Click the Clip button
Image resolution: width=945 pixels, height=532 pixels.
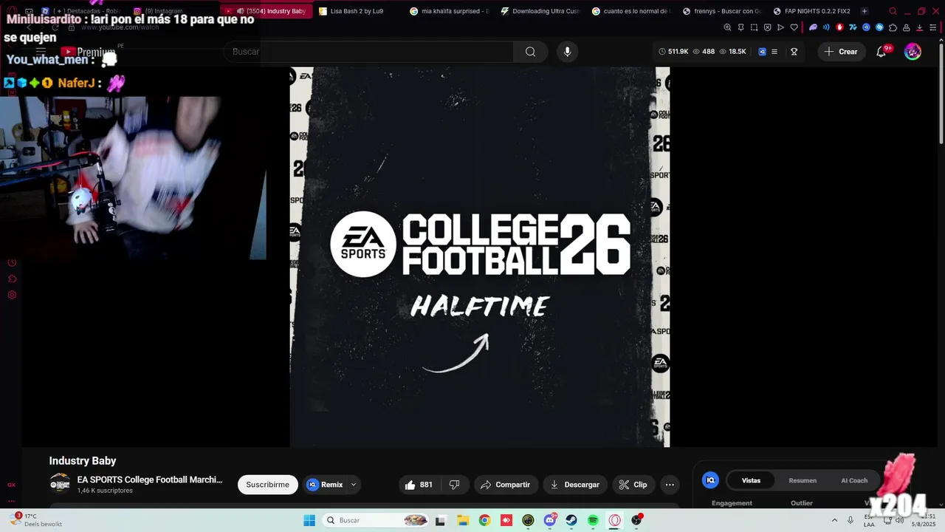(633, 485)
